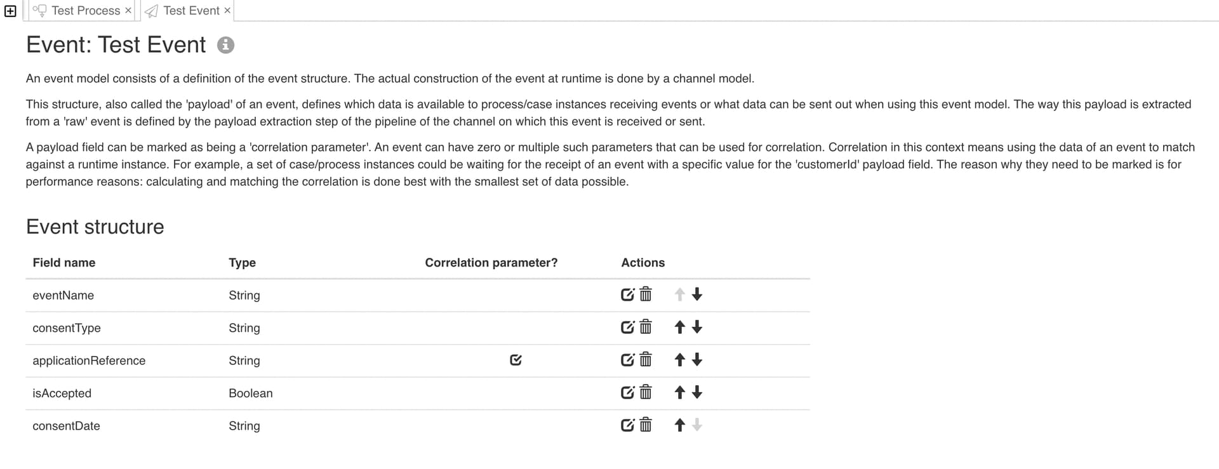Edit the applicationReference field
Screen dimensions: 1219x469
[x=627, y=360]
